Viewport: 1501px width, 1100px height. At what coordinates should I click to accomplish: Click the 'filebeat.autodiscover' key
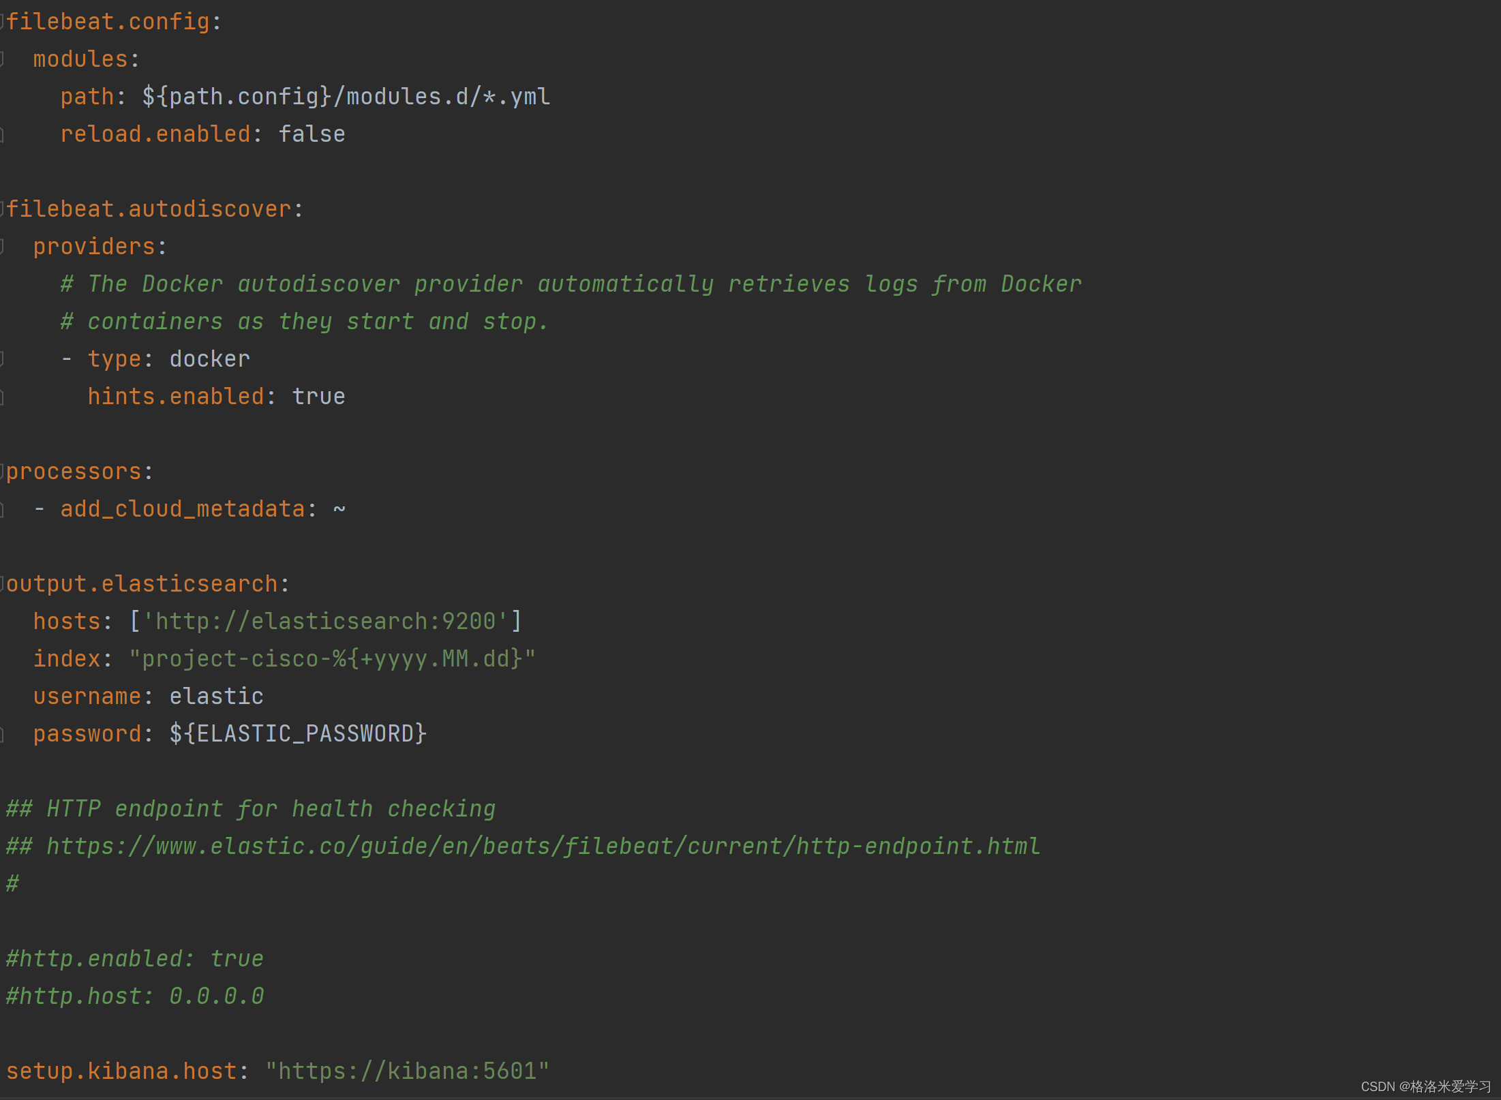tap(149, 209)
